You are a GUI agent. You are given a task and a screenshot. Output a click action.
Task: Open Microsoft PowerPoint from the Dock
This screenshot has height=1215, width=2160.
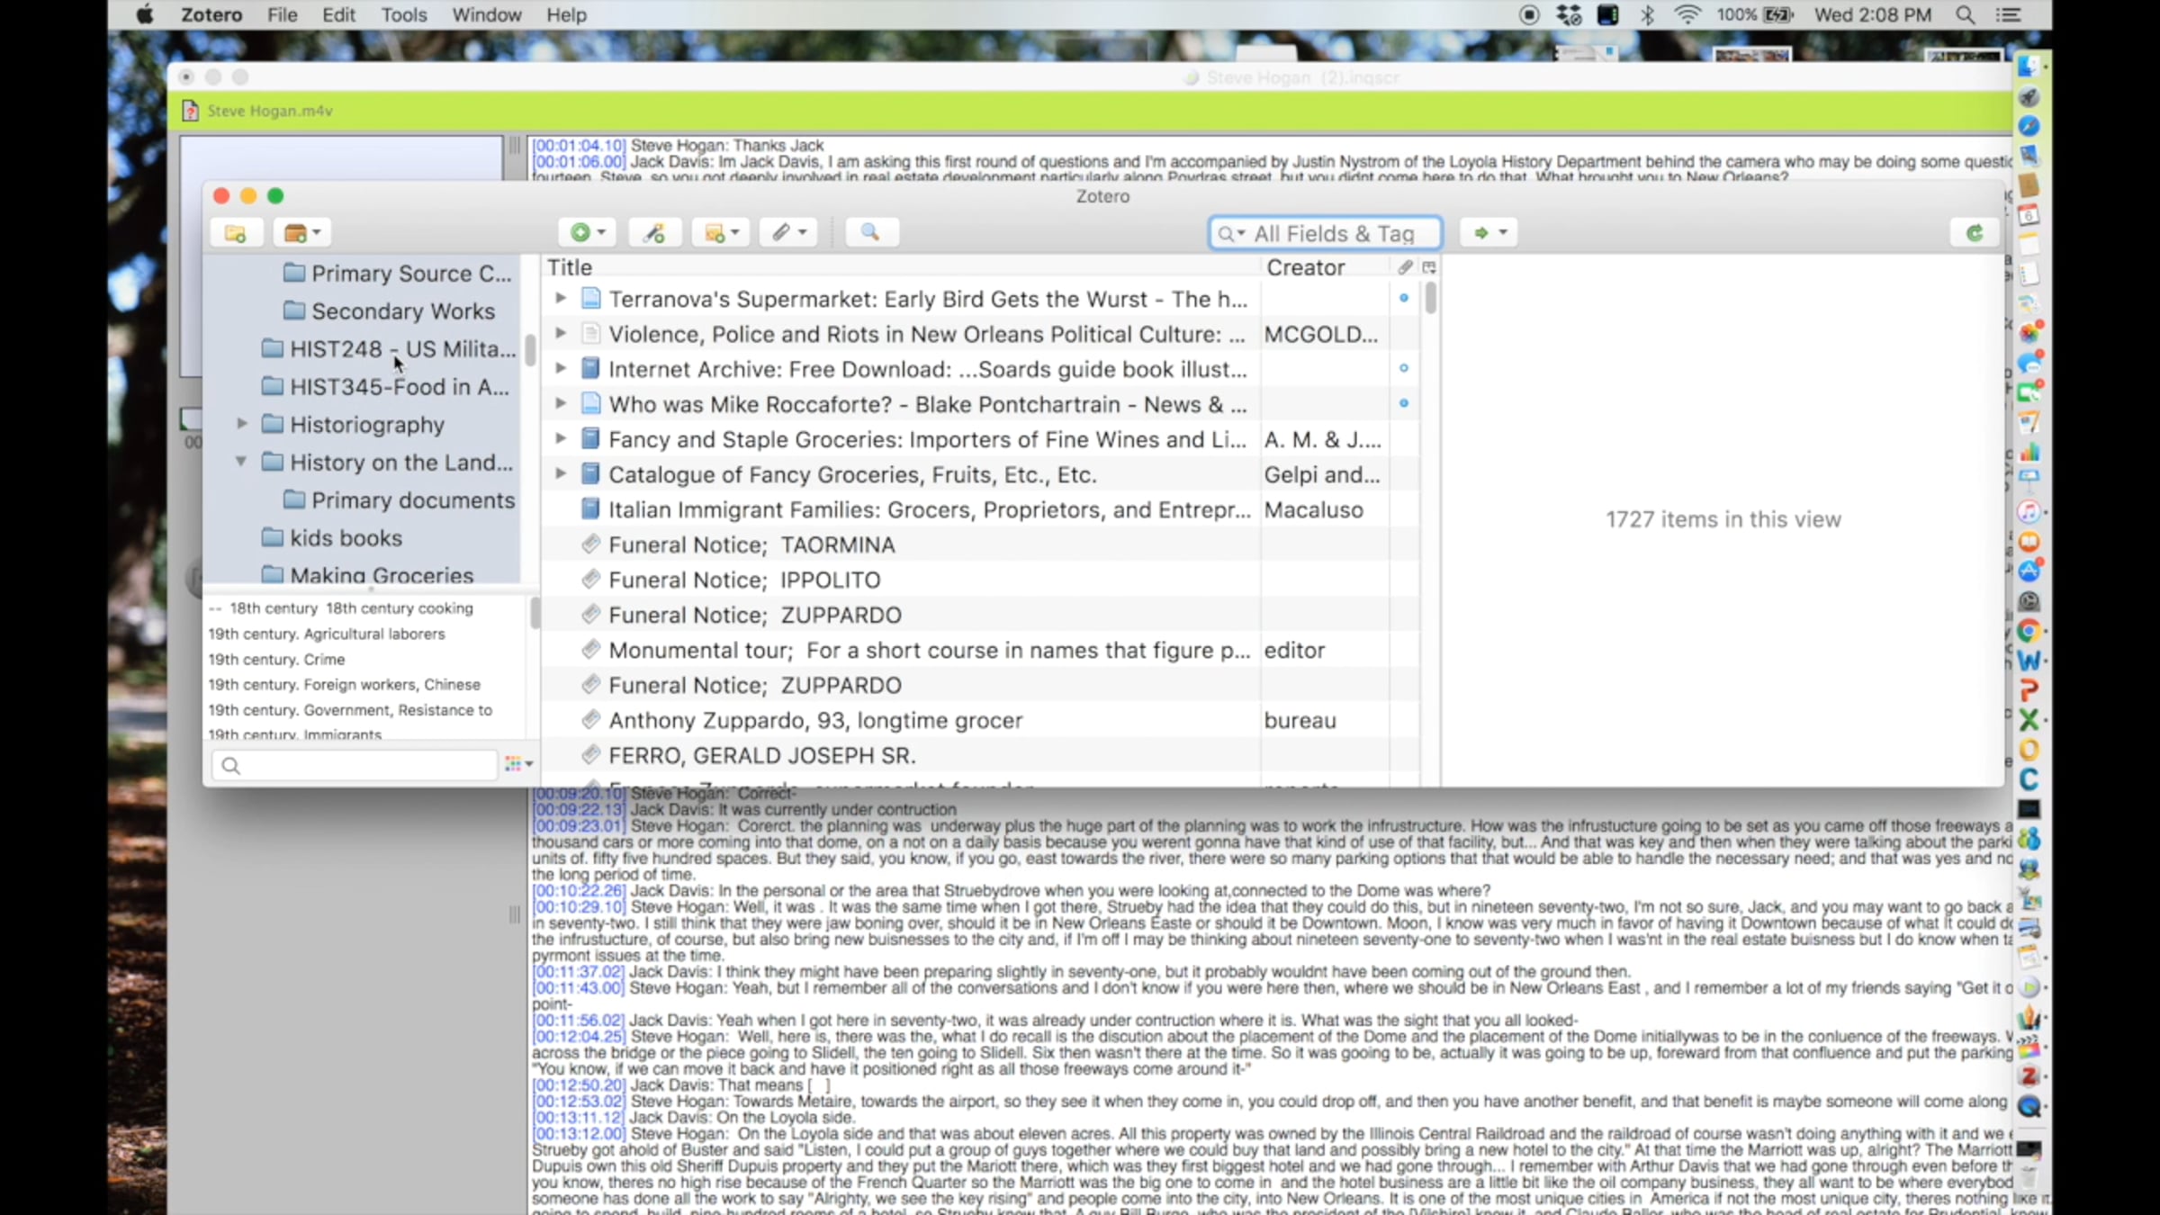(x=2029, y=690)
